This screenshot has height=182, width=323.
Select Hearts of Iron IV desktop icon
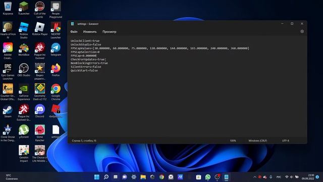tap(8, 30)
